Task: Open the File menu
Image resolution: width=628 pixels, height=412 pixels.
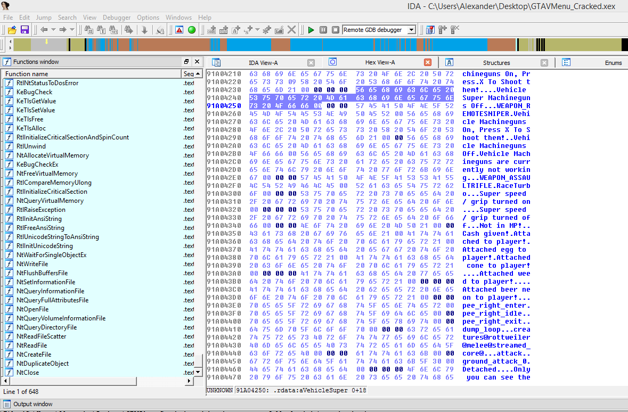Action: click(x=8, y=18)
